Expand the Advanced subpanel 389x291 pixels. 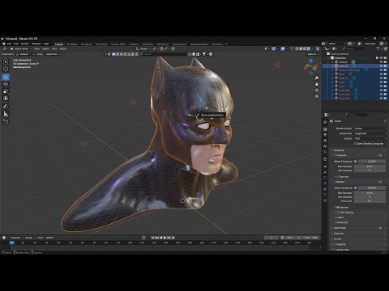(x=341, y=222)
